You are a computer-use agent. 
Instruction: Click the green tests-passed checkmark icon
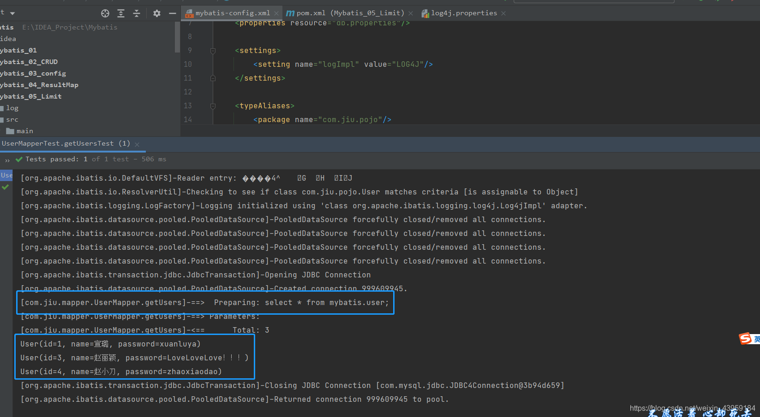19,159
